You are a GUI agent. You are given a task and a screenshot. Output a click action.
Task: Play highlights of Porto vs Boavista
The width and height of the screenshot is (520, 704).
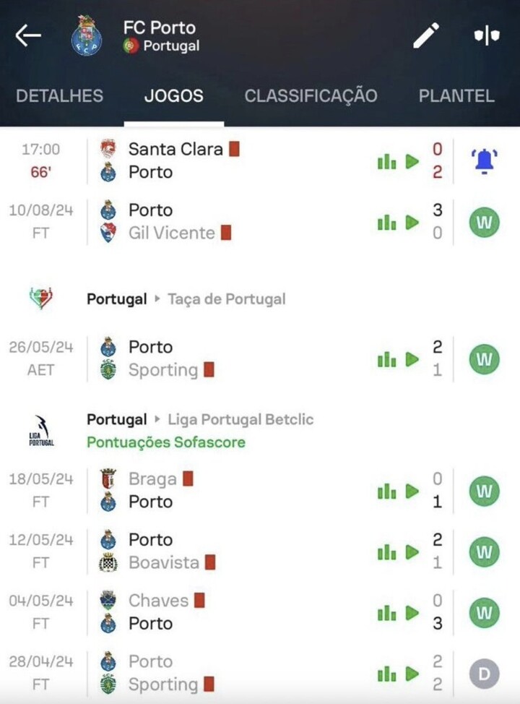(x=412, y=552)
